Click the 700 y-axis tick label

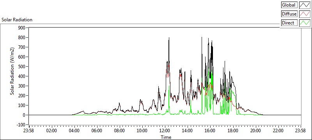22,47
